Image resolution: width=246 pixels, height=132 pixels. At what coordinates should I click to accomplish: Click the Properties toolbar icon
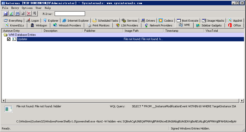23,14
